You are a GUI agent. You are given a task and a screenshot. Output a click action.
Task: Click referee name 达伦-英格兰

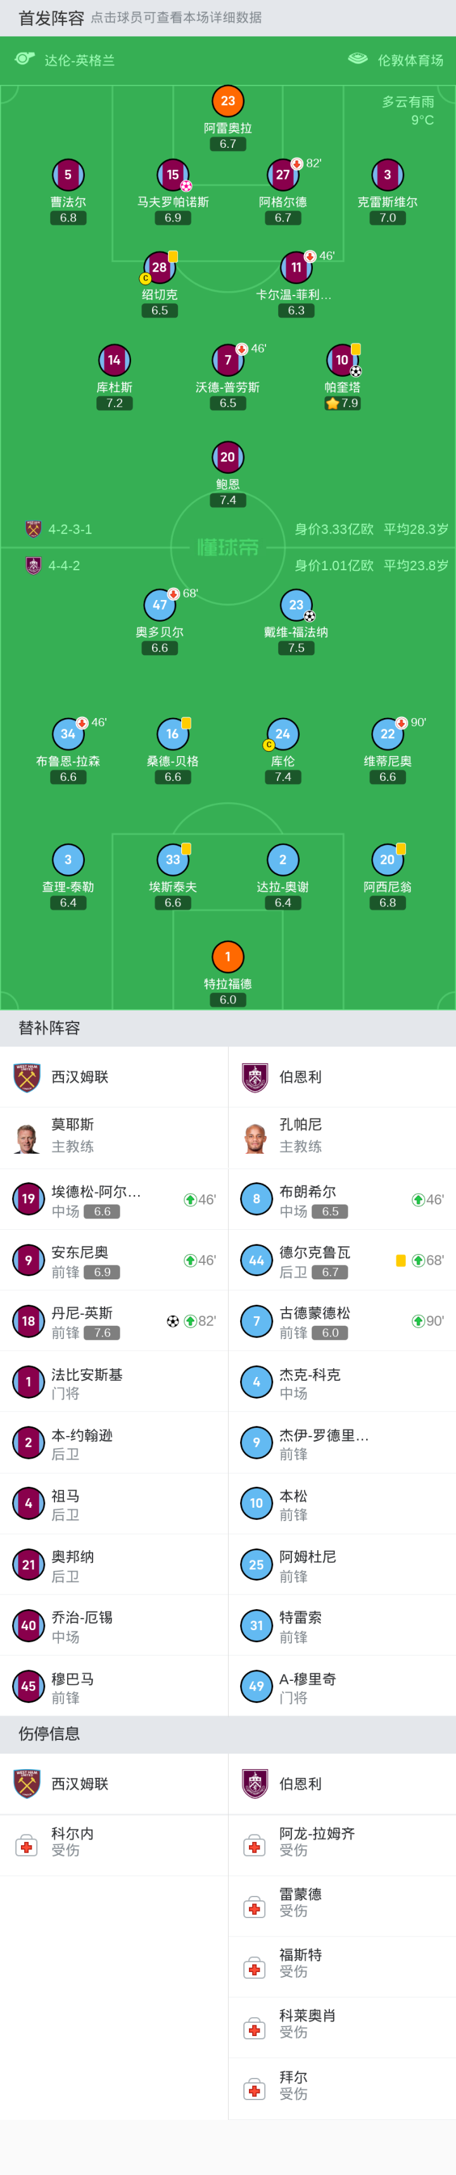[x=79, y=60]
